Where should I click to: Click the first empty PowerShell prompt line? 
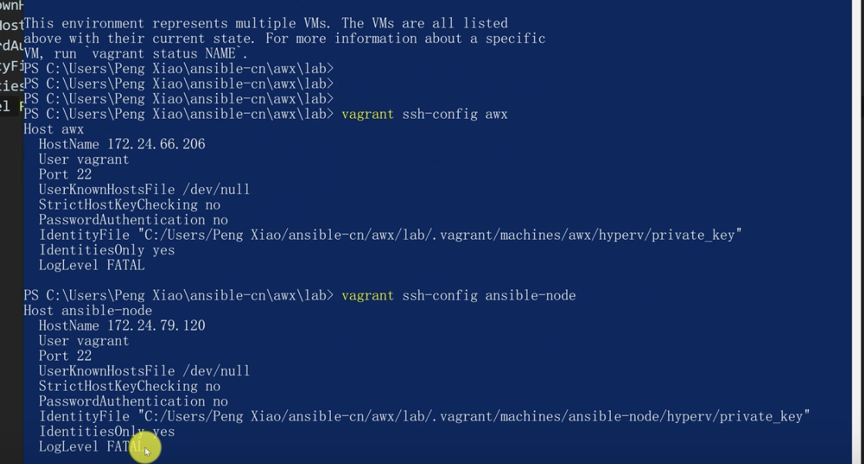[178, 69]
